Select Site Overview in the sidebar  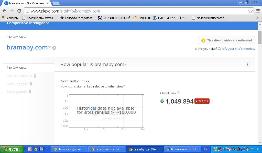tap(16, 68)
